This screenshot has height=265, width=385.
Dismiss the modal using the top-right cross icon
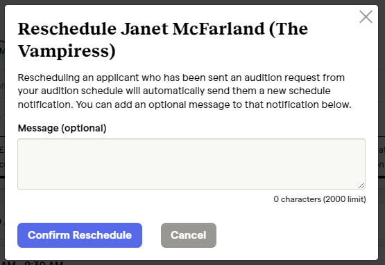(366, 17)
